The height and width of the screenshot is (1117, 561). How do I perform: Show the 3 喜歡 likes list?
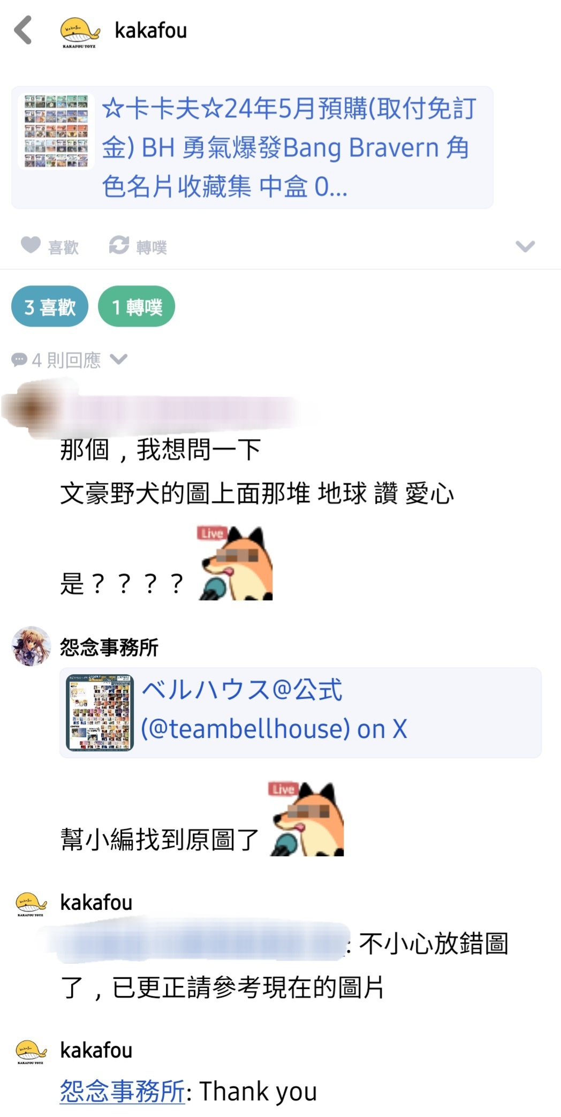point(50,307)
